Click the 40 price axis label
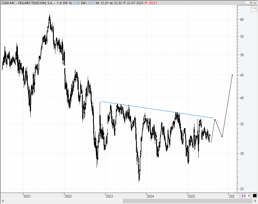The image size is (258, 204). (x=242, y=98)
